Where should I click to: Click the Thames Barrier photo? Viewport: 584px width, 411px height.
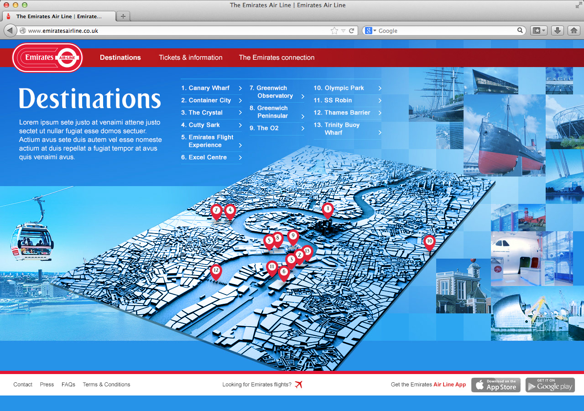coord(537,313)
